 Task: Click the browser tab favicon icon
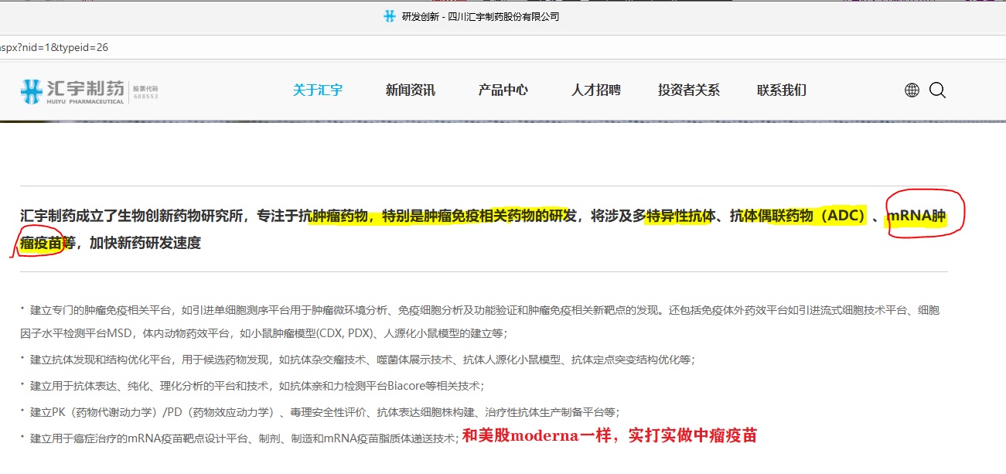click(389, 16)
